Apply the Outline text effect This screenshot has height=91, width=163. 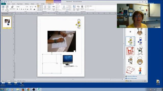[69, 6]
